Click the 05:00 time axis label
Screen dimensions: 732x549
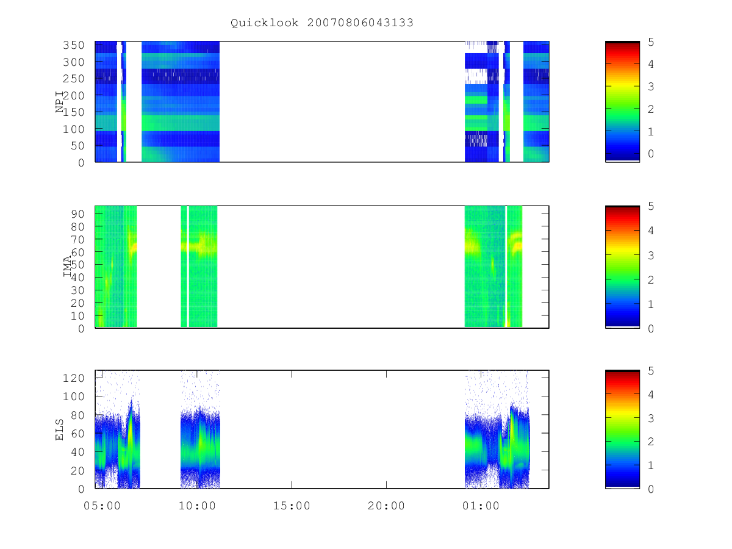[x=102, y=505]
